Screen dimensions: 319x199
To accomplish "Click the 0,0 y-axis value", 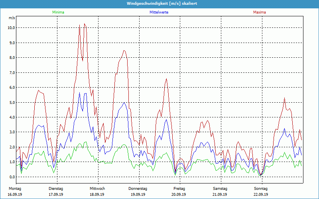I will point(12,177).
